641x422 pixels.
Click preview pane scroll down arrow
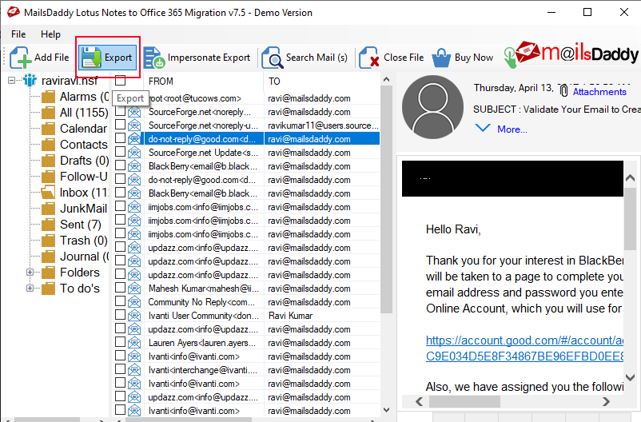pyautogui.click(x=631, y=377)
